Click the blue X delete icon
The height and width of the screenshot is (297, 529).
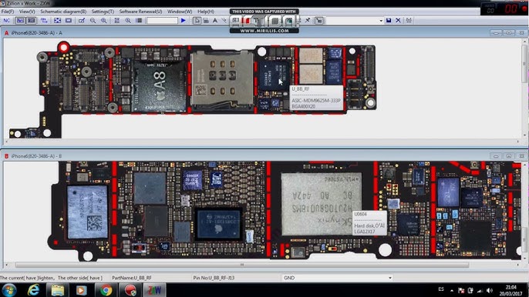[x=398, y=21]
